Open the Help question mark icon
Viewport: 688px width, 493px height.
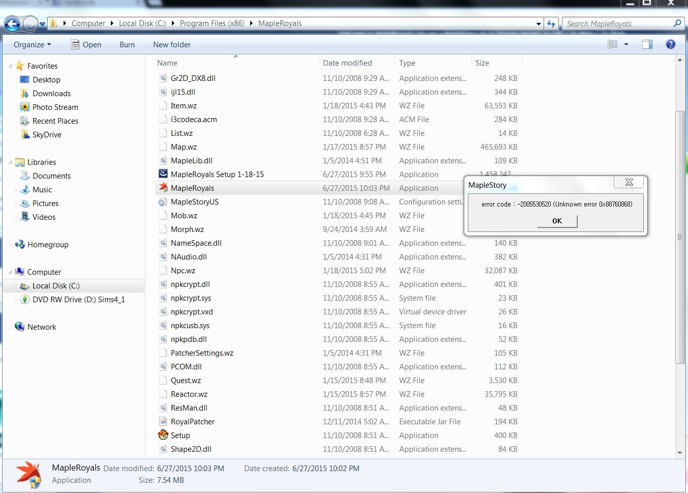point(671,44)
